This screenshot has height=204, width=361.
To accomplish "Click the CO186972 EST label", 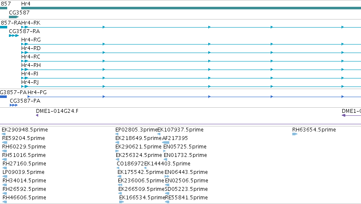I will [130, 164].
